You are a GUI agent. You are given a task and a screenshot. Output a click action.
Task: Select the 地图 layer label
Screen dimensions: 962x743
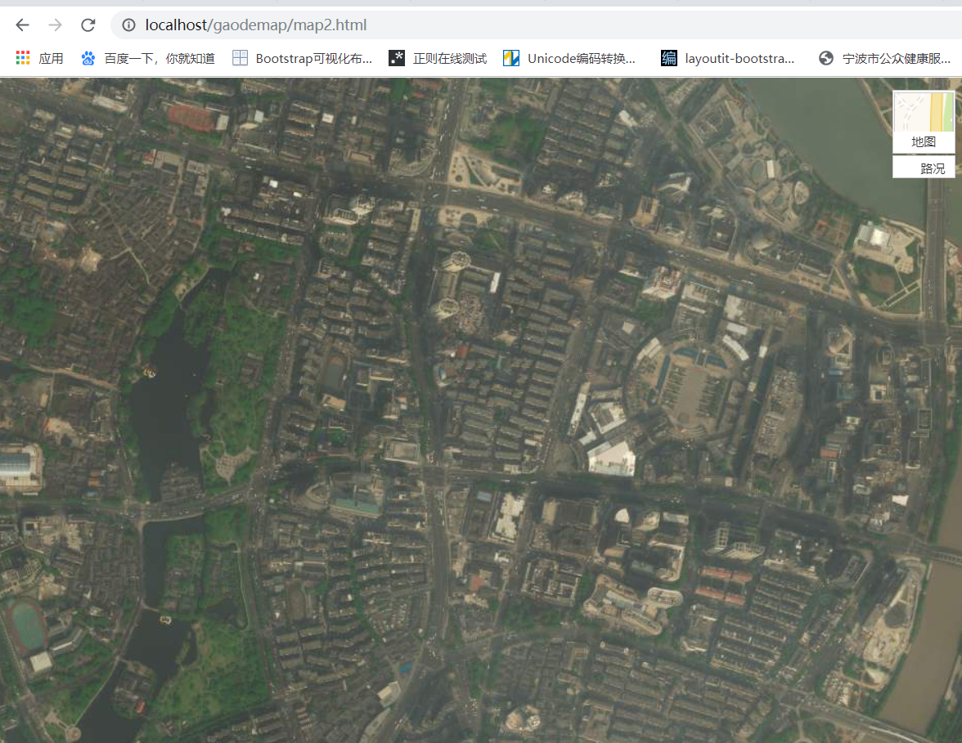coord(924,142)
